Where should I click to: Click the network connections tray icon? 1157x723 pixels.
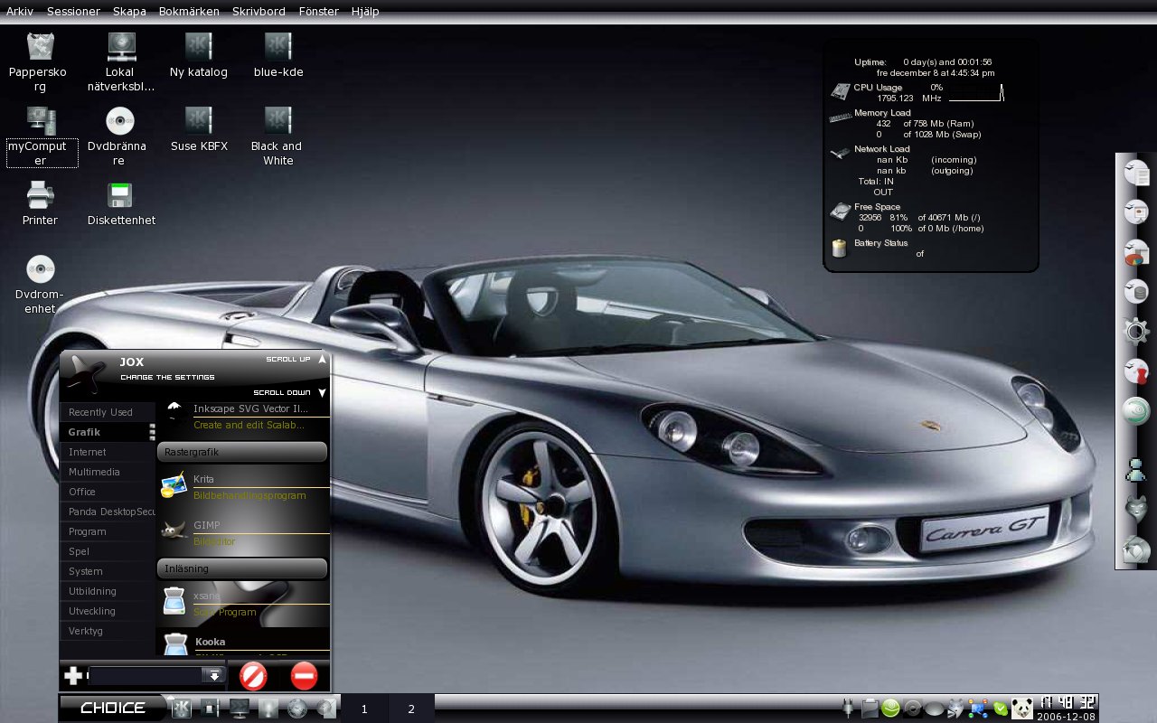pos(978,709)
